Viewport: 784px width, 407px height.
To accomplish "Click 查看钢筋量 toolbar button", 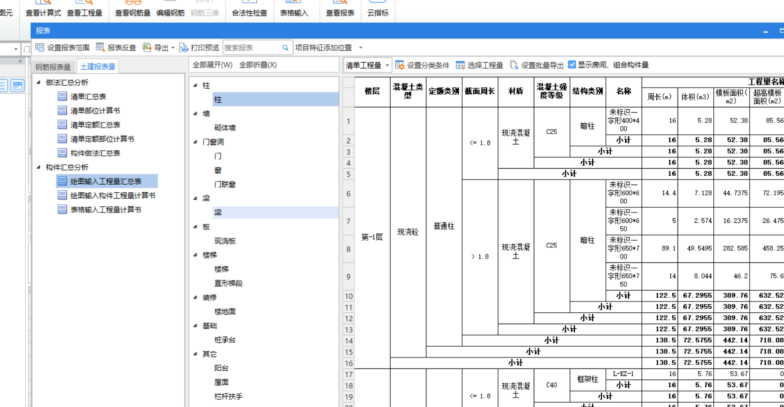I will point(133,9).
